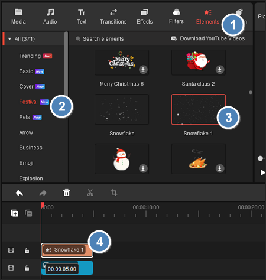Download the Santa claus 2 element
The height and width of the screenshot is (280, 266).
point(220,70)
